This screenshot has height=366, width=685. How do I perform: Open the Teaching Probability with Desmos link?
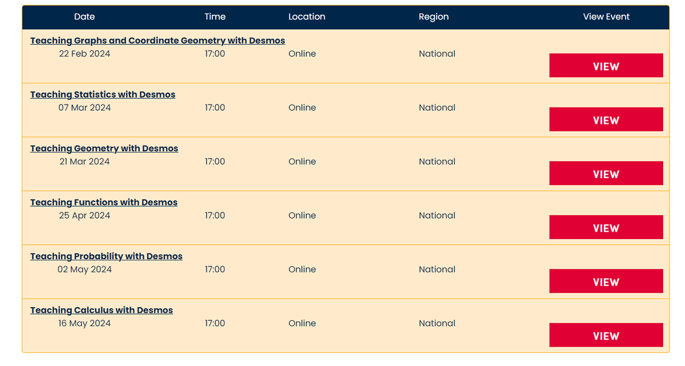coord(106,256)
